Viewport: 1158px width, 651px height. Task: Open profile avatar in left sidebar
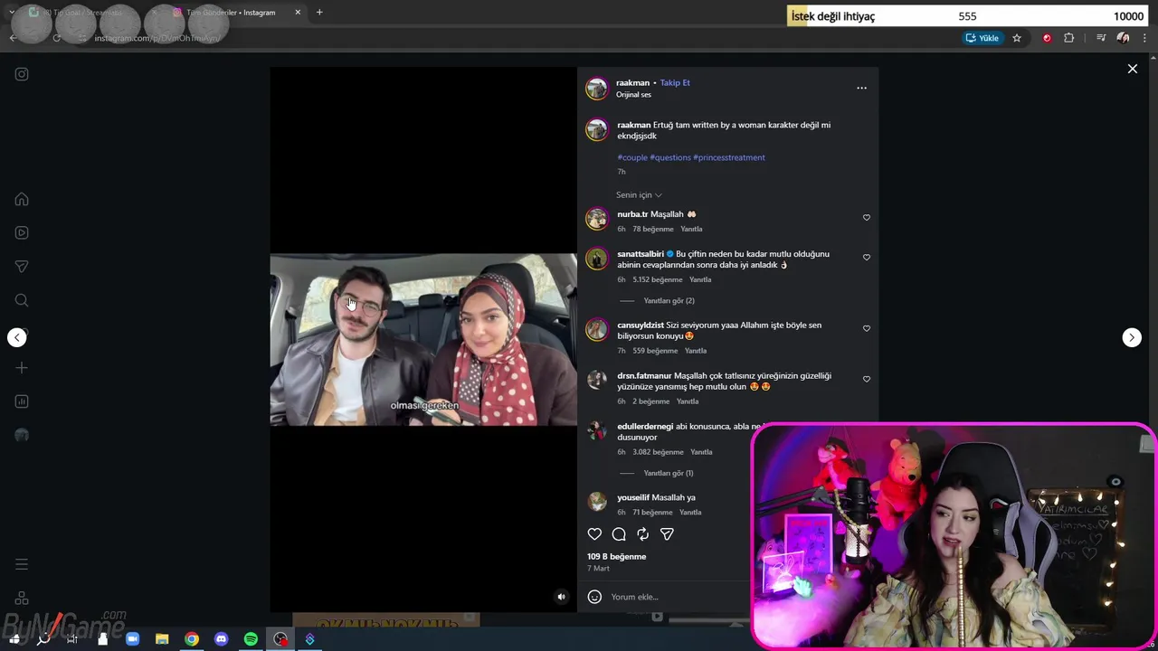click(22, 435)
